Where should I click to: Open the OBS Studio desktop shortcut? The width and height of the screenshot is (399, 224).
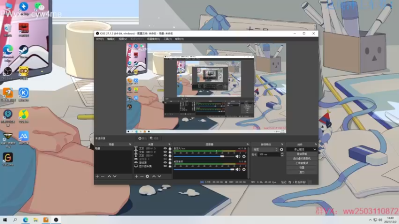7,73
